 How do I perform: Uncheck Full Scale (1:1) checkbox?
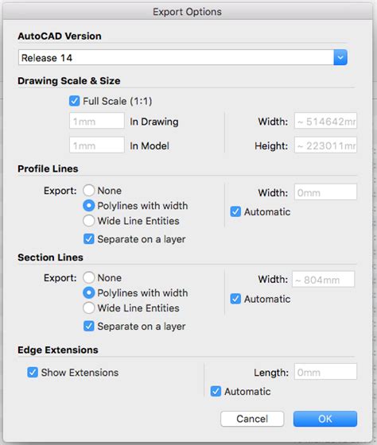[x=74, y=101]
